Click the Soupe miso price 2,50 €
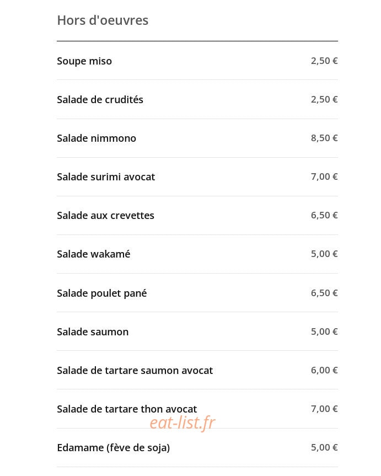The height and width of the screenshot is (476, 381). click(324, 61)
